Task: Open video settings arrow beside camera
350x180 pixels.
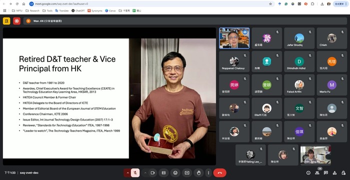Action: click(x=145, y=173)
